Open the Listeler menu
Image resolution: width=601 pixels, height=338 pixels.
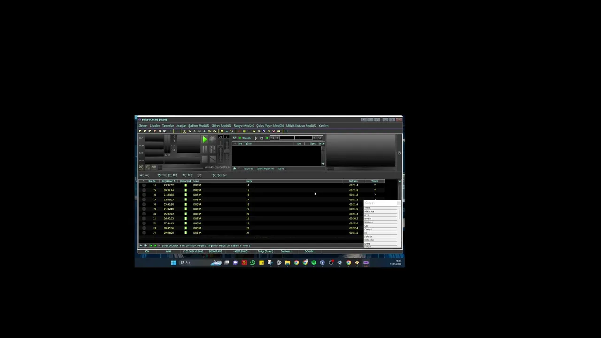click(155, 126)
